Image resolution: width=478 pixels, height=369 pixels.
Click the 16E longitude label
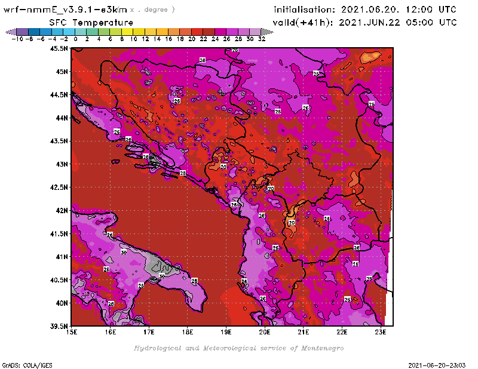111,332
